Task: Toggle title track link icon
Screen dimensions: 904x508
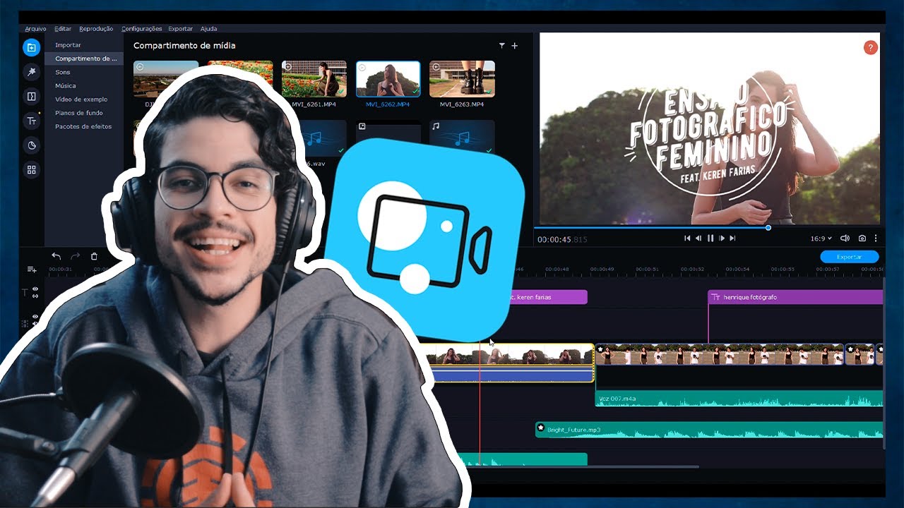Action: pos(35,296)
